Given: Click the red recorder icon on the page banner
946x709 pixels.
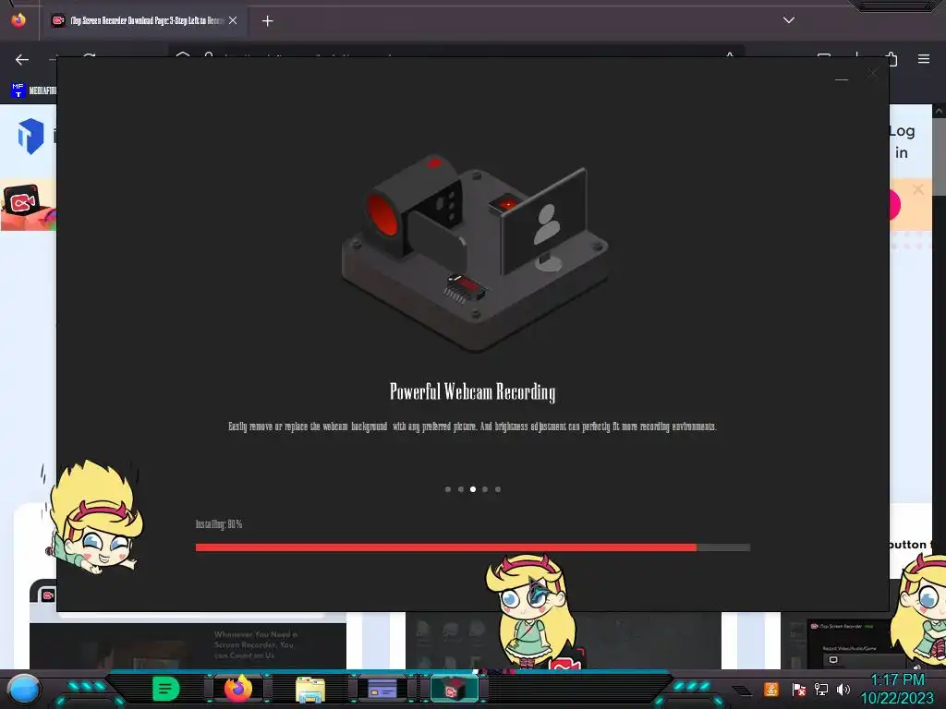Looking at the screenshot, I should click(22, 202).
